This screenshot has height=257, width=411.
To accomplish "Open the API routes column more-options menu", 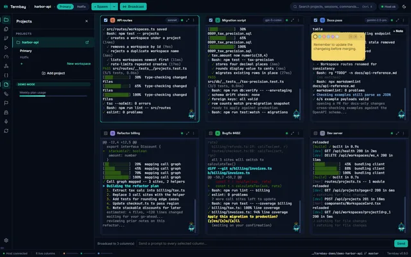I will pos(194,20).
